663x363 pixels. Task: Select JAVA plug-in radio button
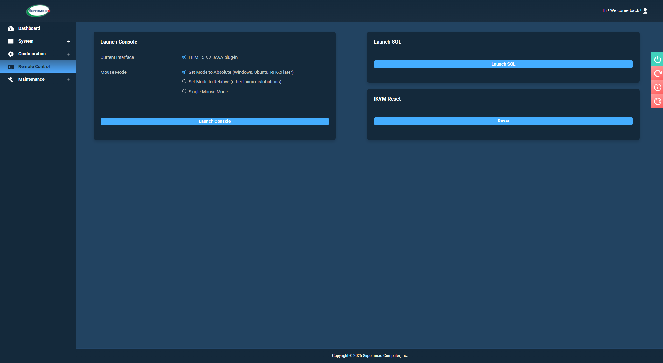point(208,57)
